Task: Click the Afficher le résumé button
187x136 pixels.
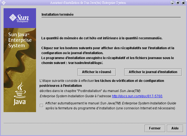Action: pyautogui.click(x=97, y=72)
